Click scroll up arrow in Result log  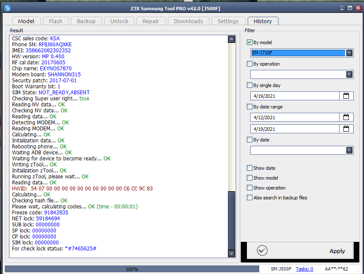click(x=231, y=39)
